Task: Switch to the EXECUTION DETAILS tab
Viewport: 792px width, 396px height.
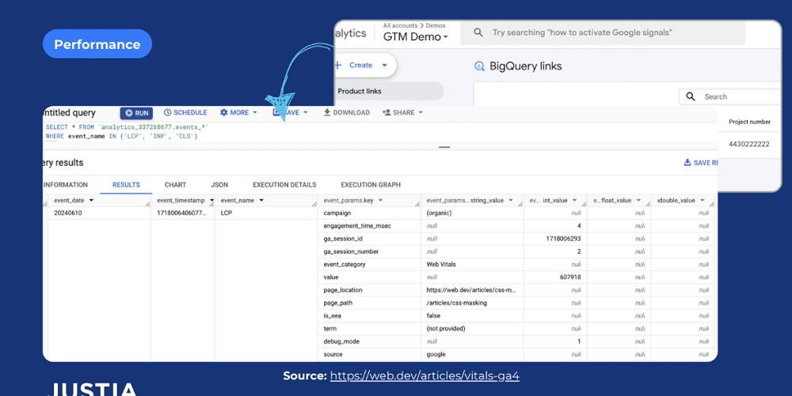Action: coord(284,185)
